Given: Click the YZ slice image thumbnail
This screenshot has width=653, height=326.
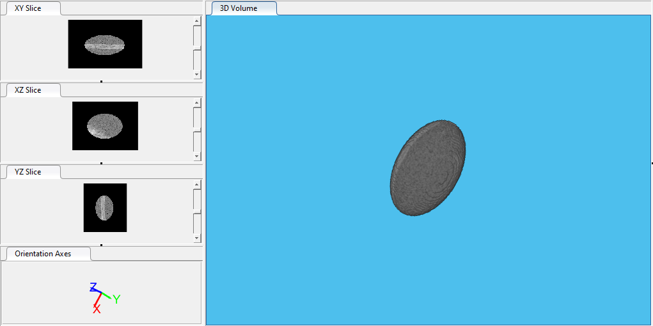Looking at the screenshot, I should (x=105, y=208).
